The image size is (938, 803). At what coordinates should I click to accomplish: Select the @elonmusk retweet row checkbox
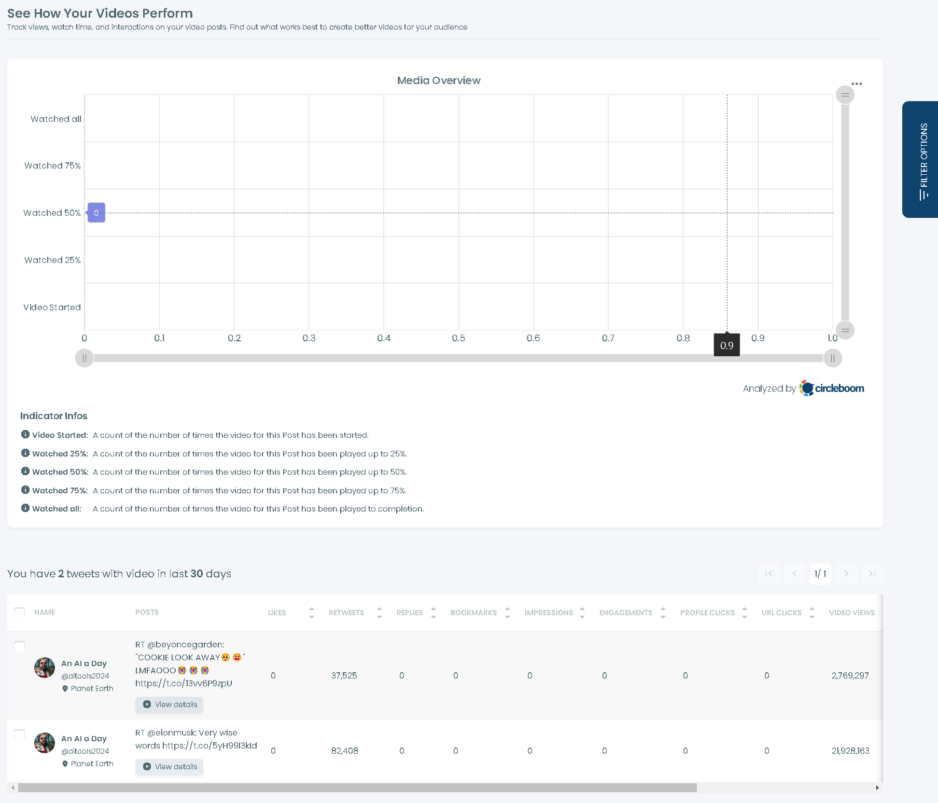tap(20, 735)
